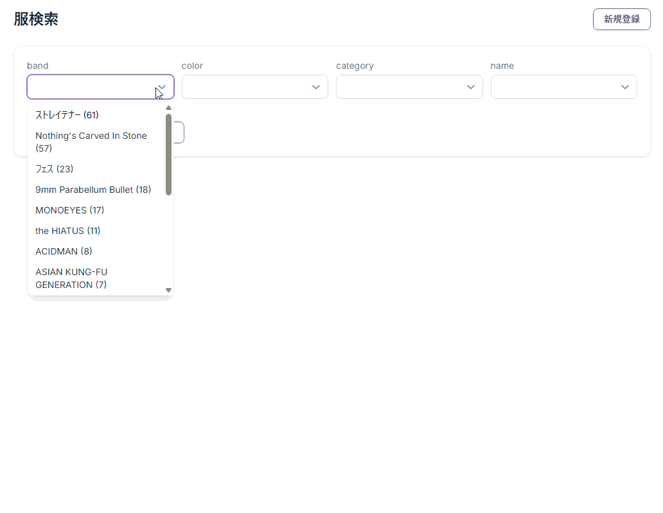Open the color dropdown
The image size is (663, 513).
tap(254, 87)
